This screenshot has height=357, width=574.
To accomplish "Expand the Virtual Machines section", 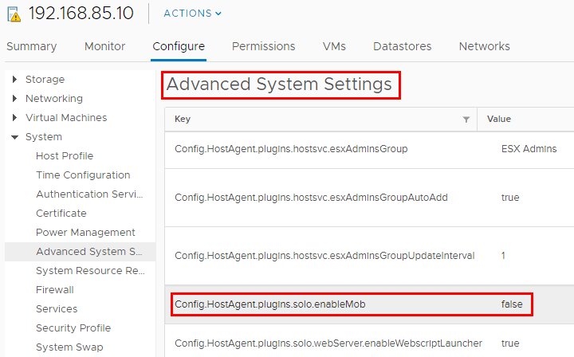I will point(15,118).
